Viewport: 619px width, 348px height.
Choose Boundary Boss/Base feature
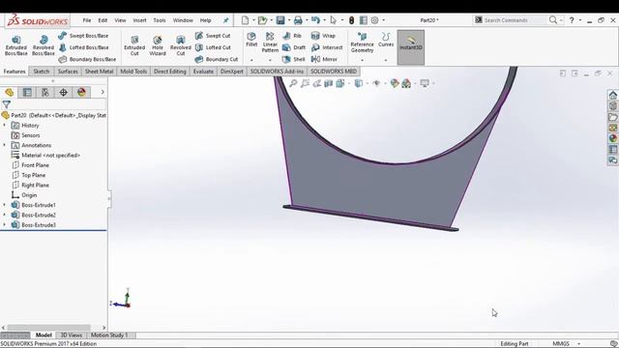tap(87, 59)
